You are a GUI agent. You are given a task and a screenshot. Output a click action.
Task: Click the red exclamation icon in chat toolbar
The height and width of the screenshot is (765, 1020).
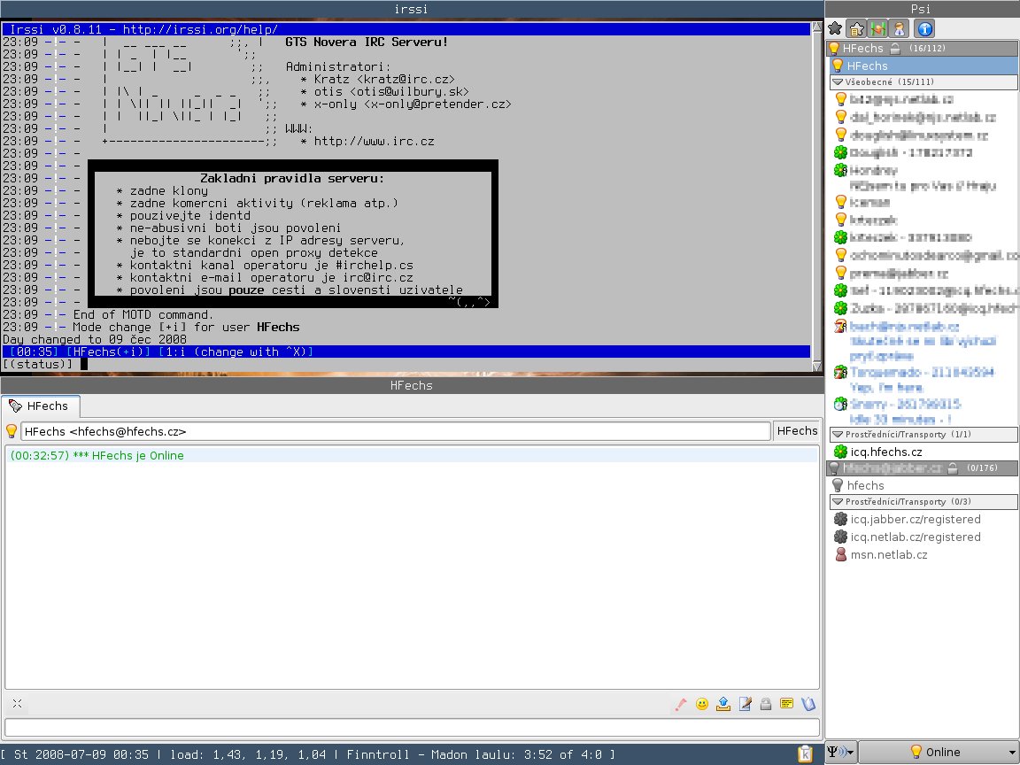[x=680, y=704]
